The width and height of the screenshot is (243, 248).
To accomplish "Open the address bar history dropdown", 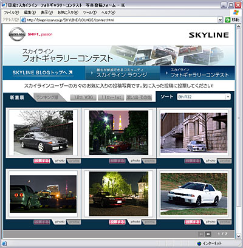I will point(220,19).
